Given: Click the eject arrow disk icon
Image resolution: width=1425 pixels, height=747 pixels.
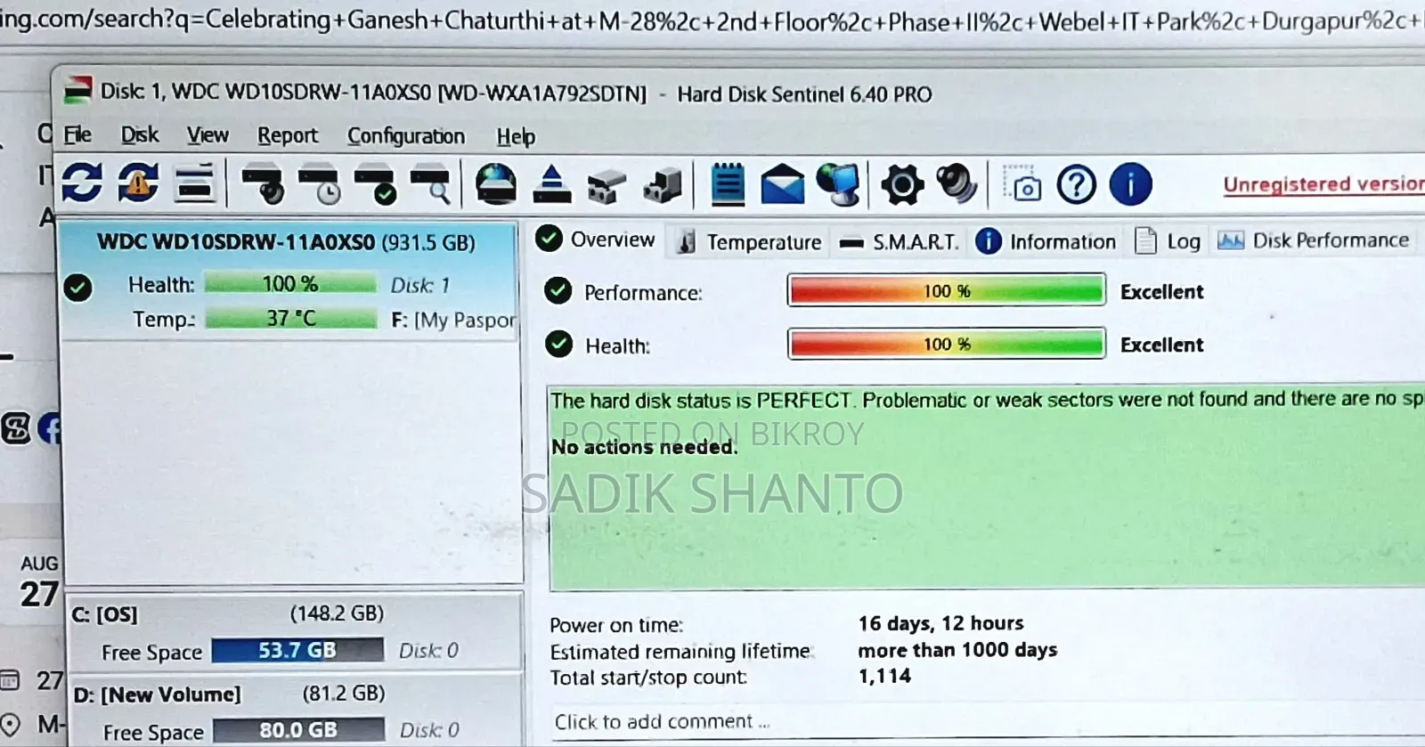Looking at the screenshot, I should click(552, 184).
